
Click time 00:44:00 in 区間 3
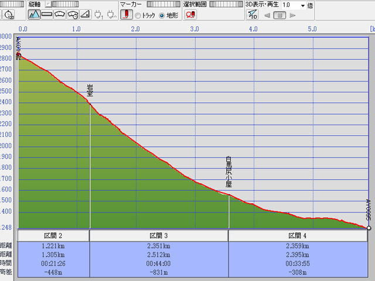point(159,263)
